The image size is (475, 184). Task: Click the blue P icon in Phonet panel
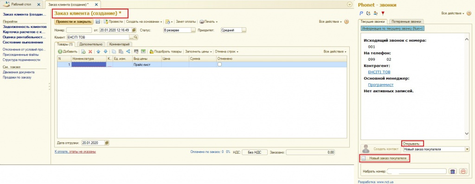(x=361, y=13)
